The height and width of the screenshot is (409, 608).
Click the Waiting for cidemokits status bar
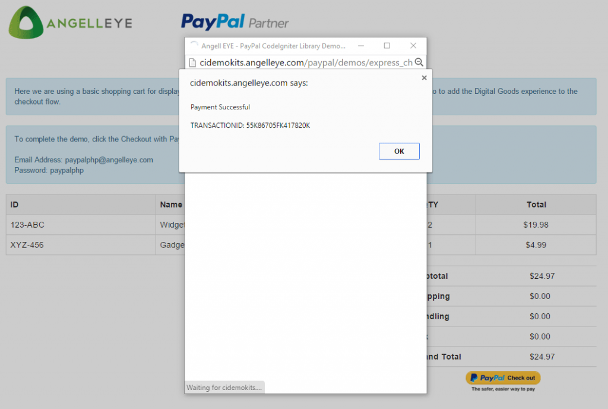point(224,387)
